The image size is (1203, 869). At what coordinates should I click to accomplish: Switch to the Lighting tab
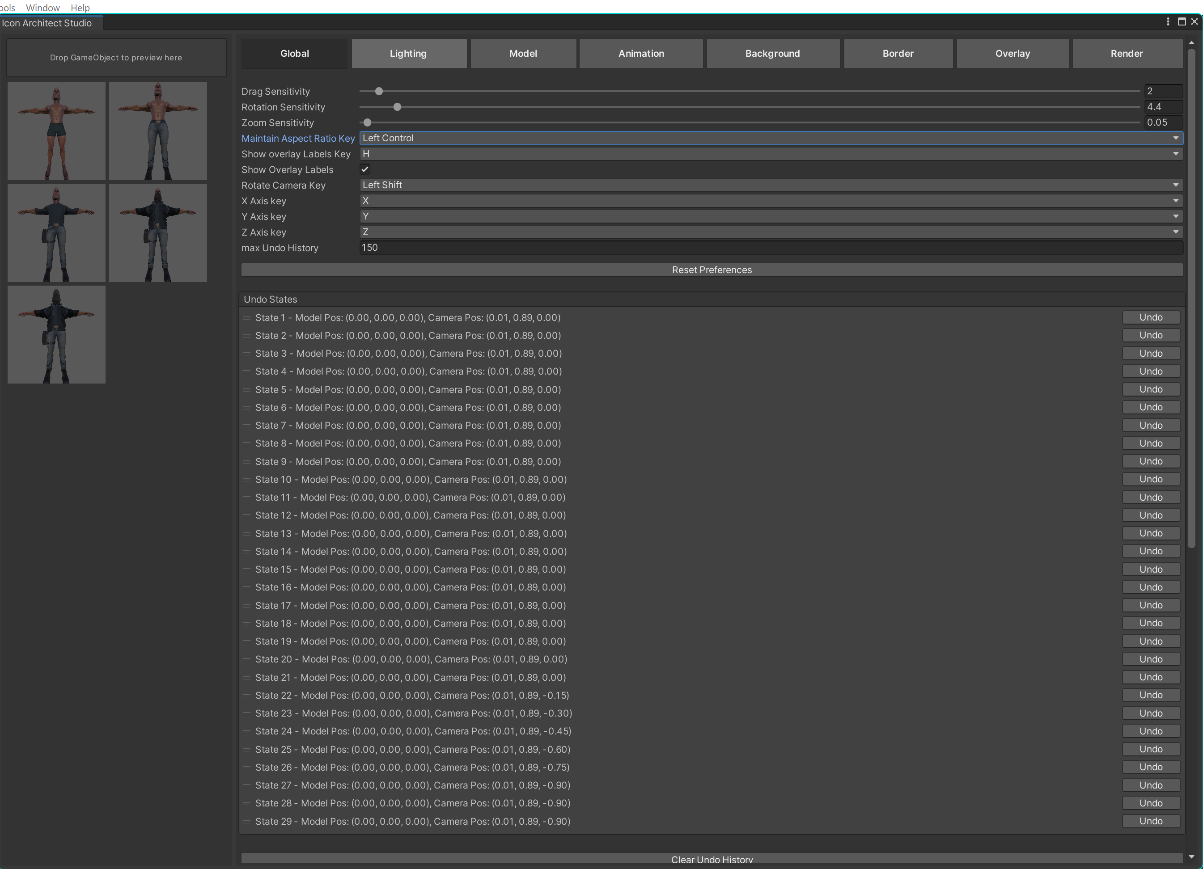point(408,54)
